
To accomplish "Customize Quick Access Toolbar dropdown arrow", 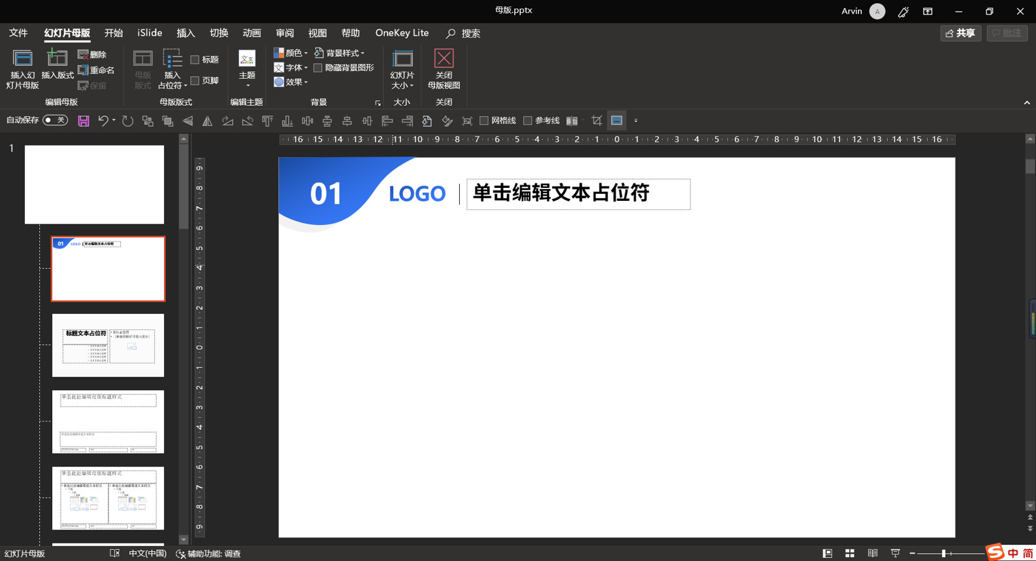I will [x=636, y=121].
